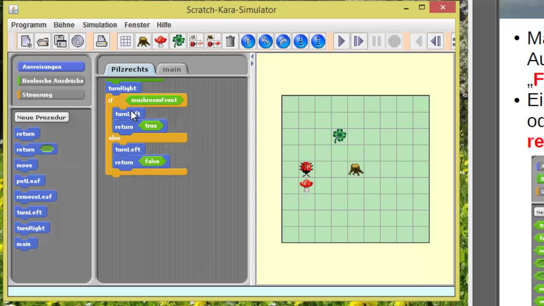Pick the putLeaf block from palette
Image resolution: width=544 pixels, height=306 pixels.
click(x=29, y=181)
